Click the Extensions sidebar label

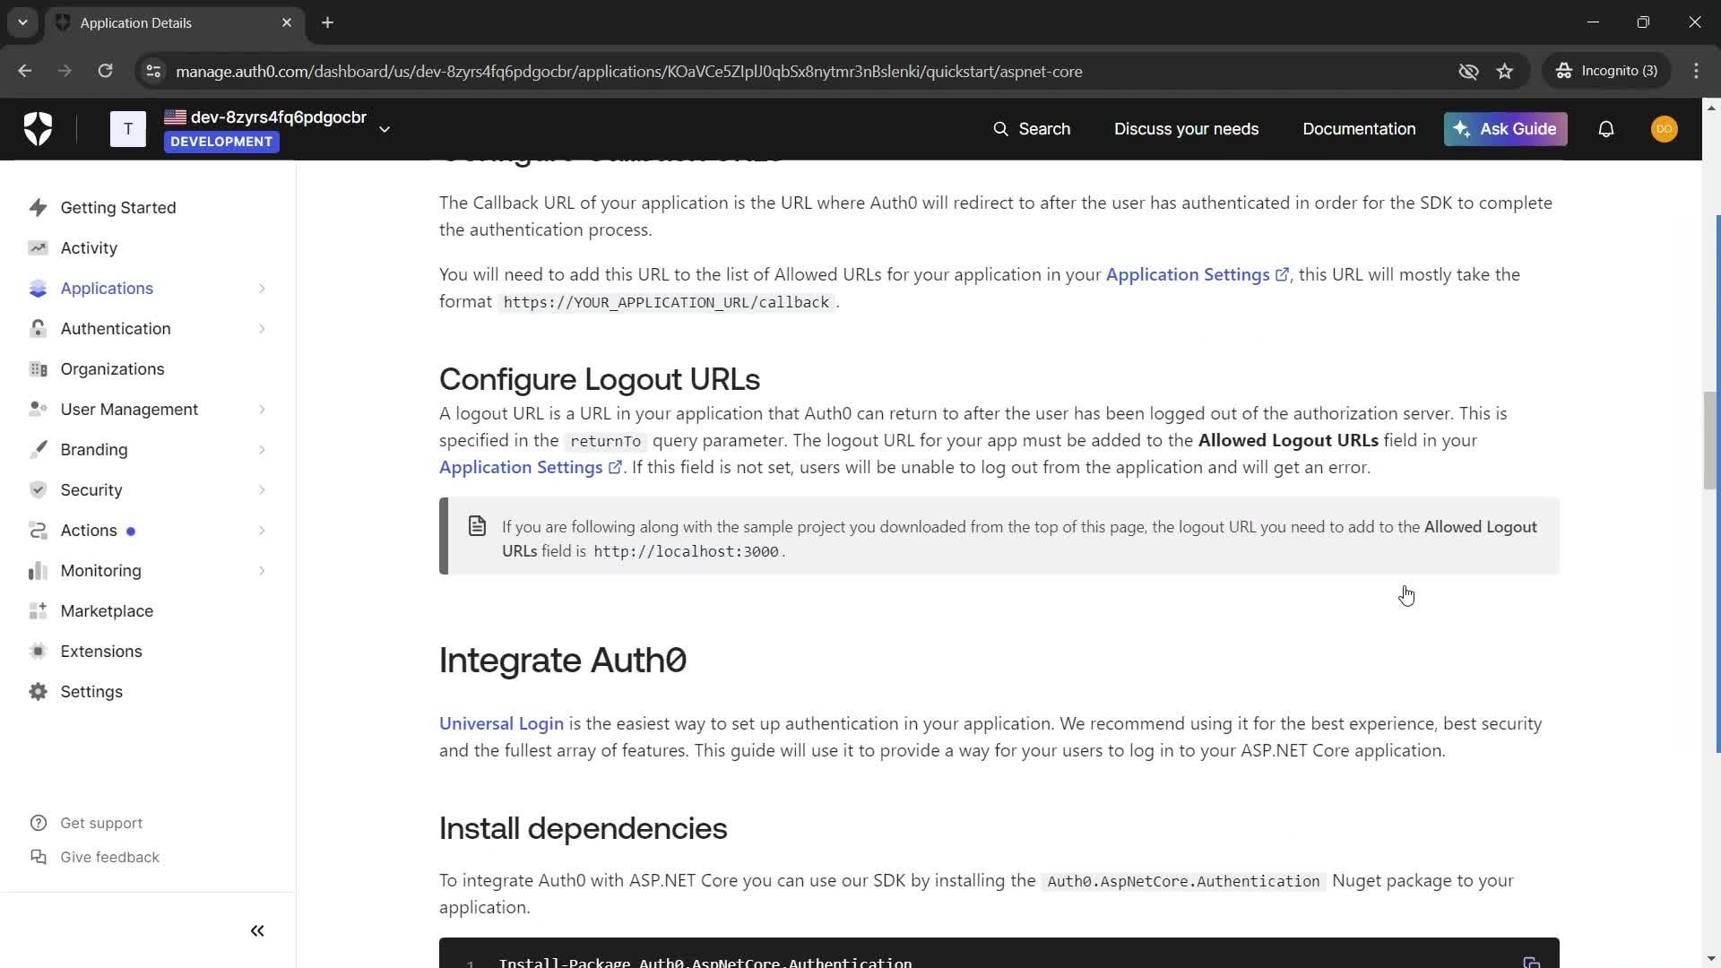[x=101, y=651]
